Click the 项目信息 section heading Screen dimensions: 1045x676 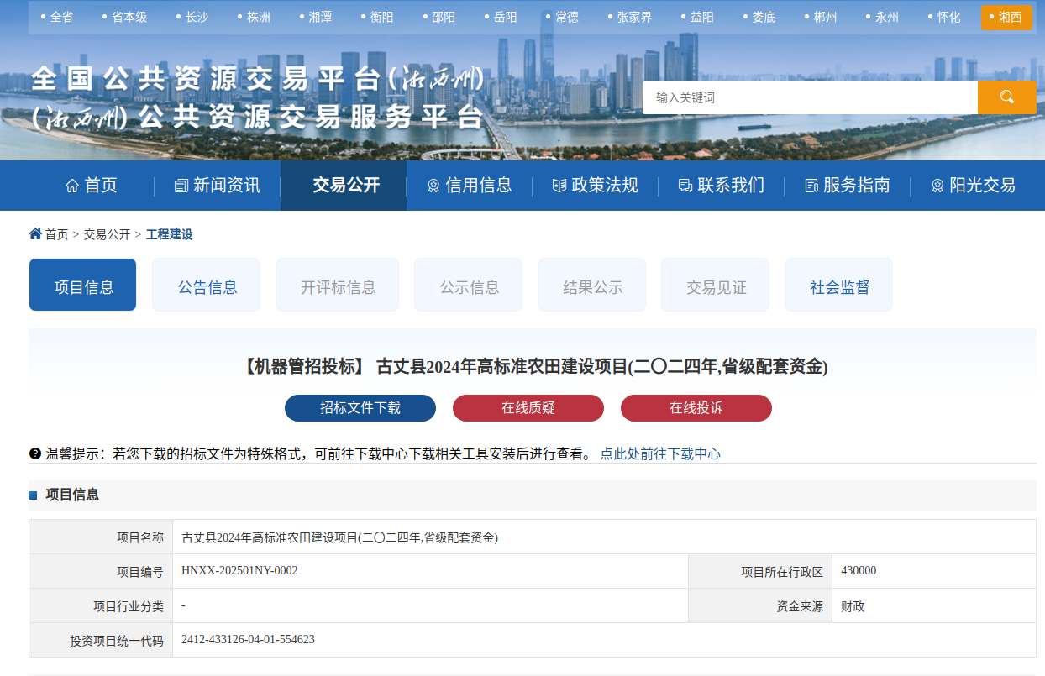tap(72, 495)
